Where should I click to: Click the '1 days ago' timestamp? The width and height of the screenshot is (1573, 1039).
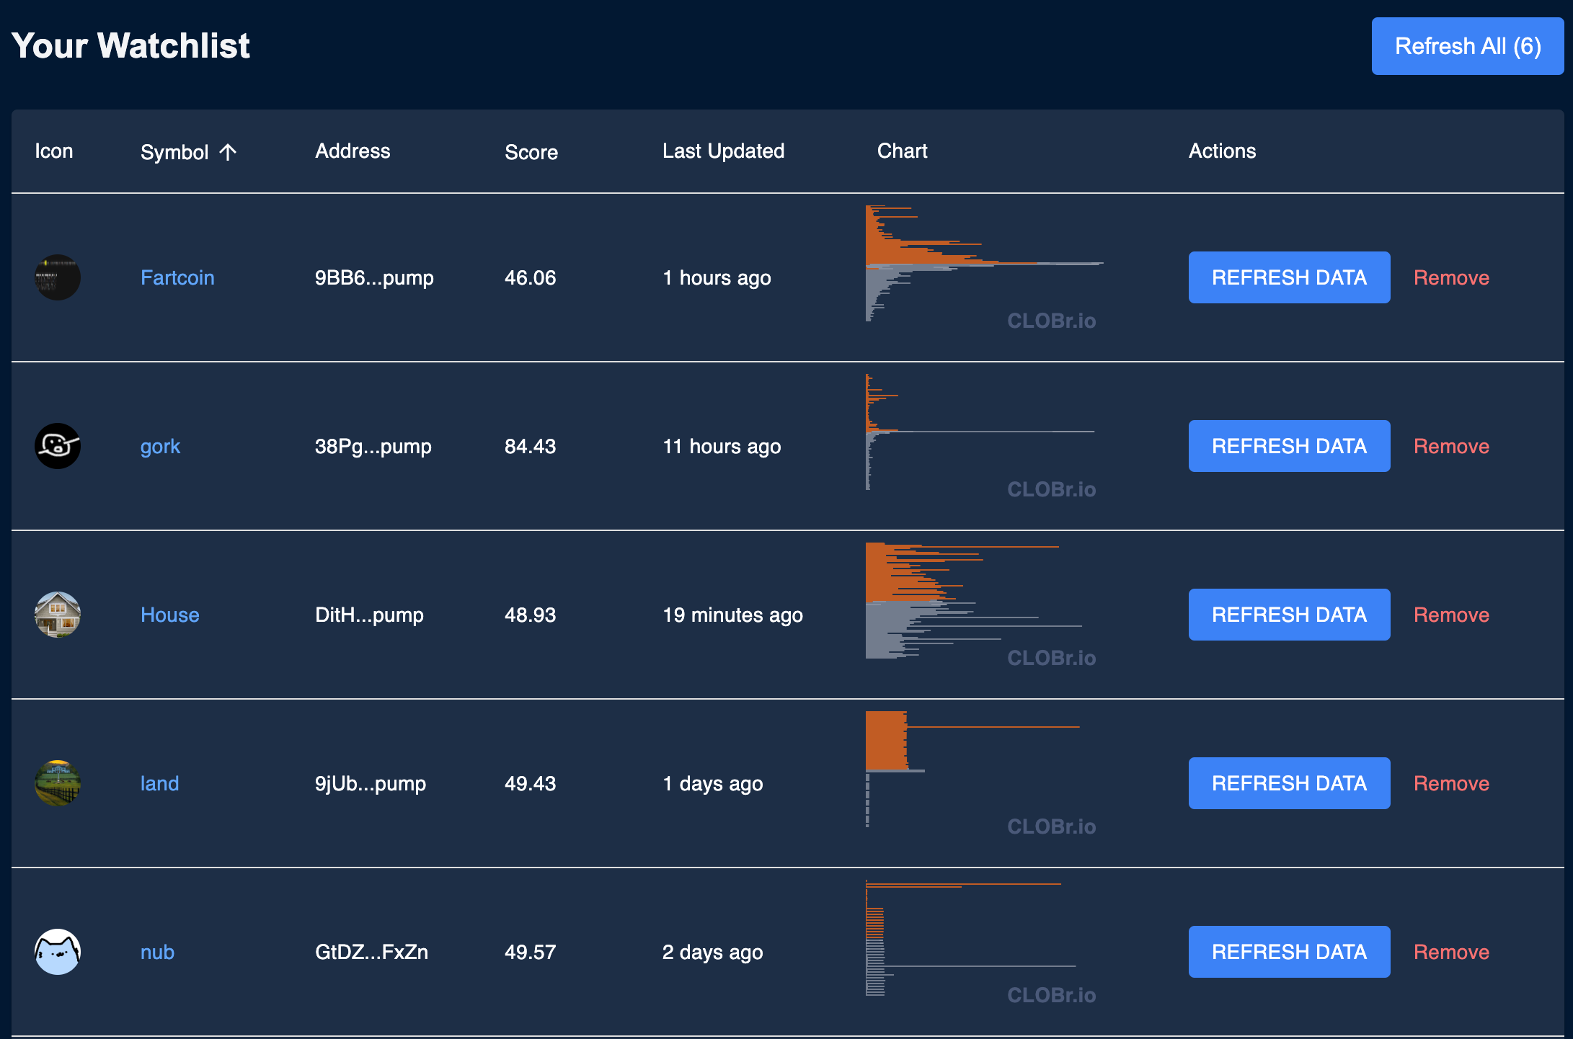[x=712, y=784]
